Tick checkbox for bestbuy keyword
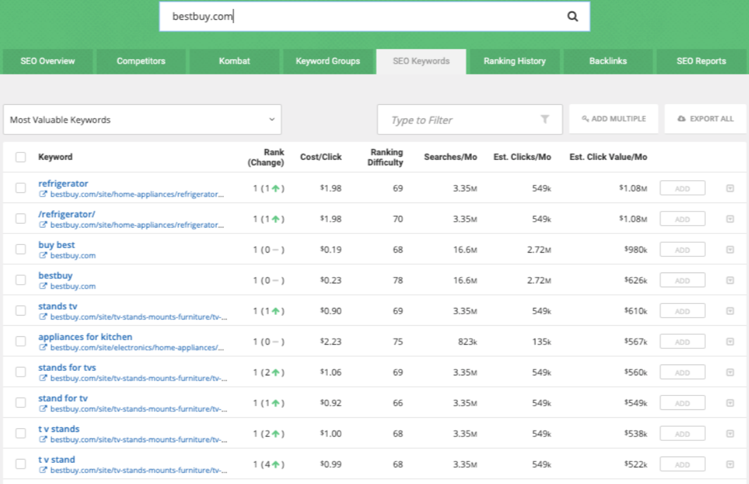This screenshot has width=749, height=484. pyautogui.click(x=21, y=280)
